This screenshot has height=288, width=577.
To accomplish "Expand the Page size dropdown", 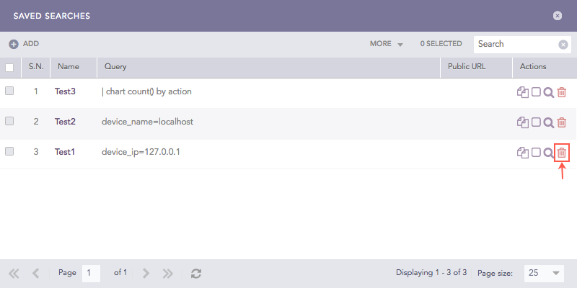I will (x=555, y=274).
